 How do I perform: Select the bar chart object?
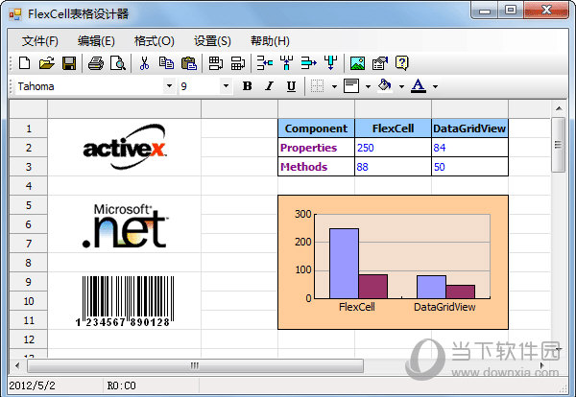[x=393, y=262]
